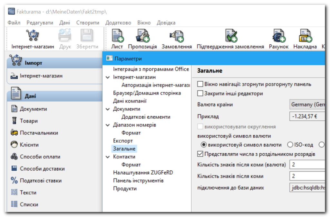Click the Друк printer icon

click(65, 35)
